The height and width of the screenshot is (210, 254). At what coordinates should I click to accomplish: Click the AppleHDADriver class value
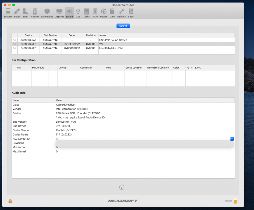pos(66,105)
